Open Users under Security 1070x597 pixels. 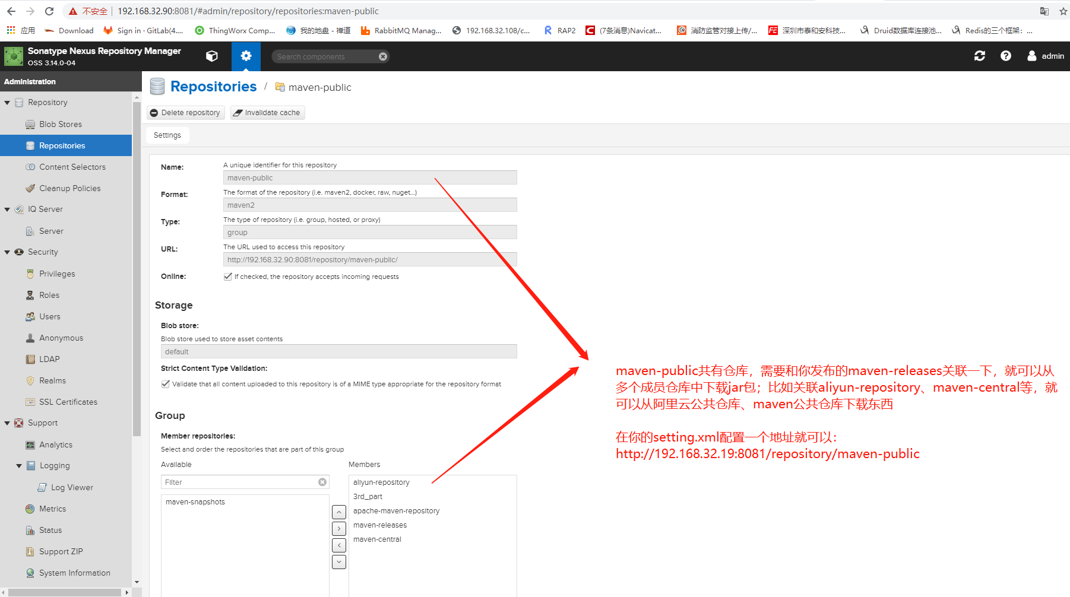pos(49,316)
